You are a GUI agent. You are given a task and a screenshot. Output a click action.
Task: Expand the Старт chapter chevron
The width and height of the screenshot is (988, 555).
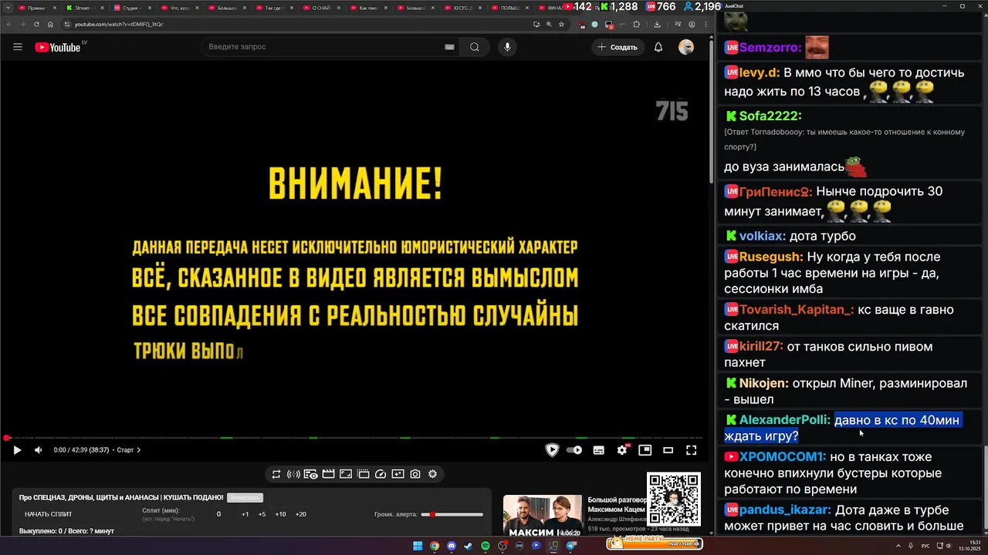tap(139, 450)
